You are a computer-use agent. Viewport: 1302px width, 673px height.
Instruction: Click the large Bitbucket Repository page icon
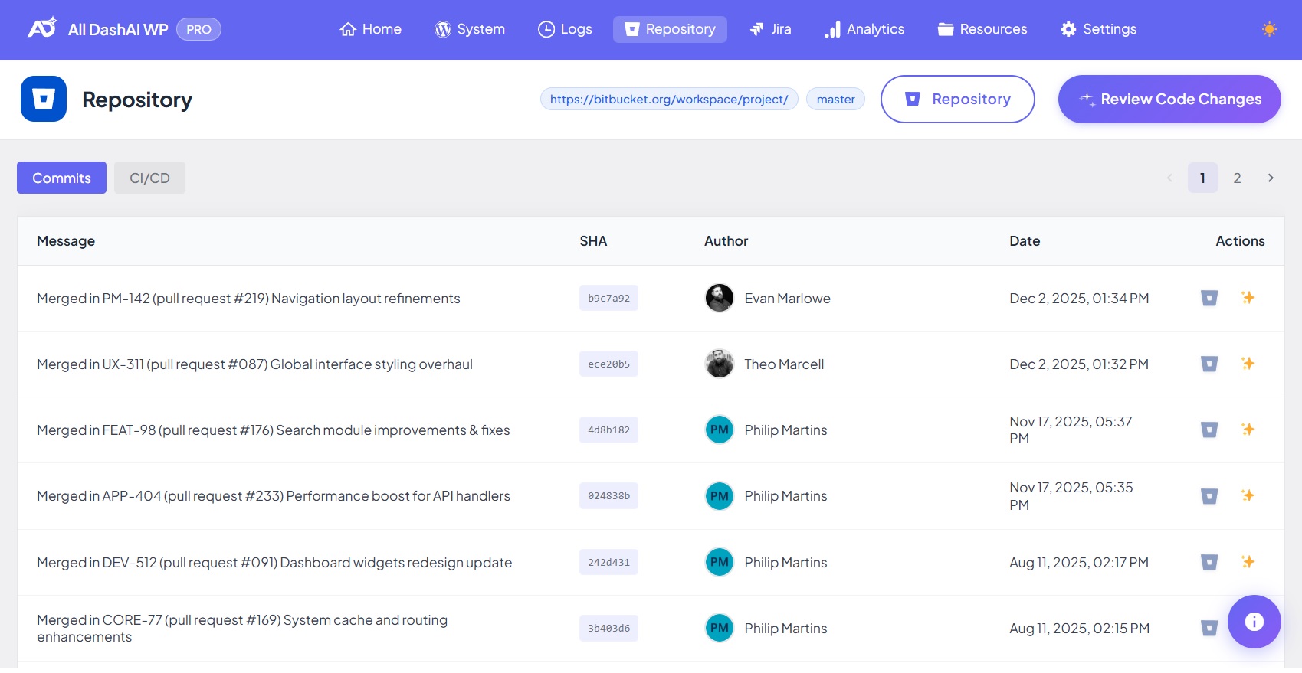coord(44,99)
